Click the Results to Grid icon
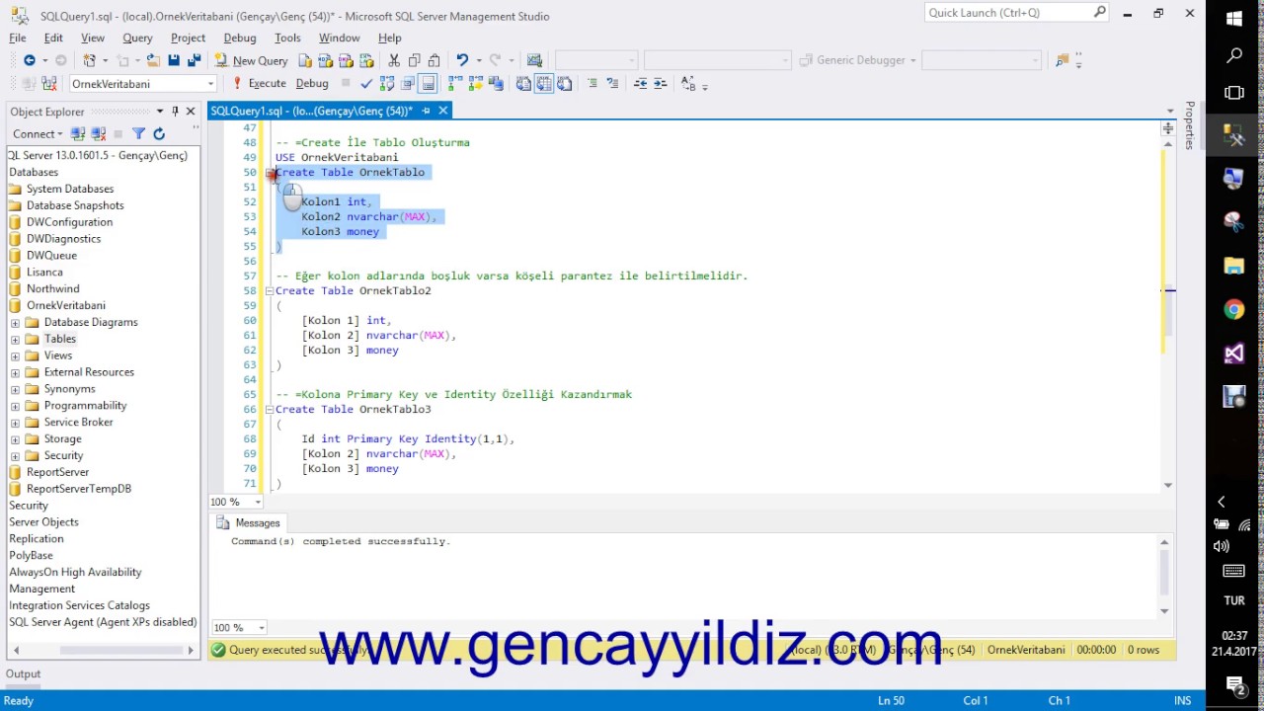The image size is (1264, 711). point(544,84)
